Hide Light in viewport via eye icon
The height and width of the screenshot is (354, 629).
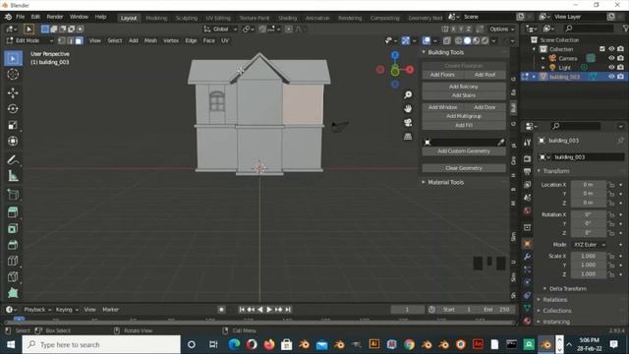coord(611,68)
